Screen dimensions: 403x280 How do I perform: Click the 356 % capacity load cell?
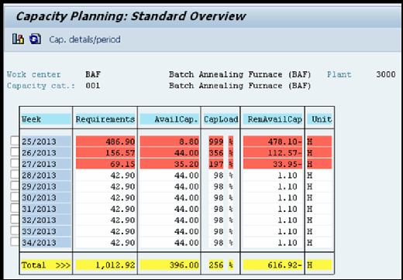pyautogui.click(x=221, y=152)
